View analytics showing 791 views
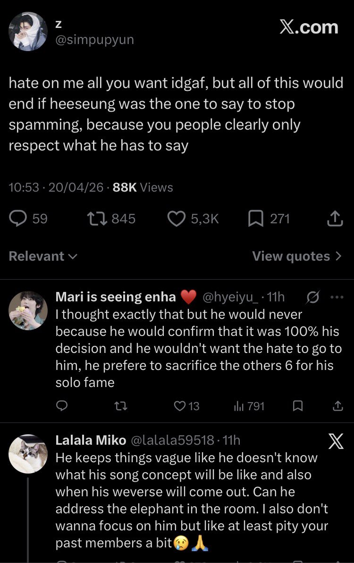 [x=249, y=406]
